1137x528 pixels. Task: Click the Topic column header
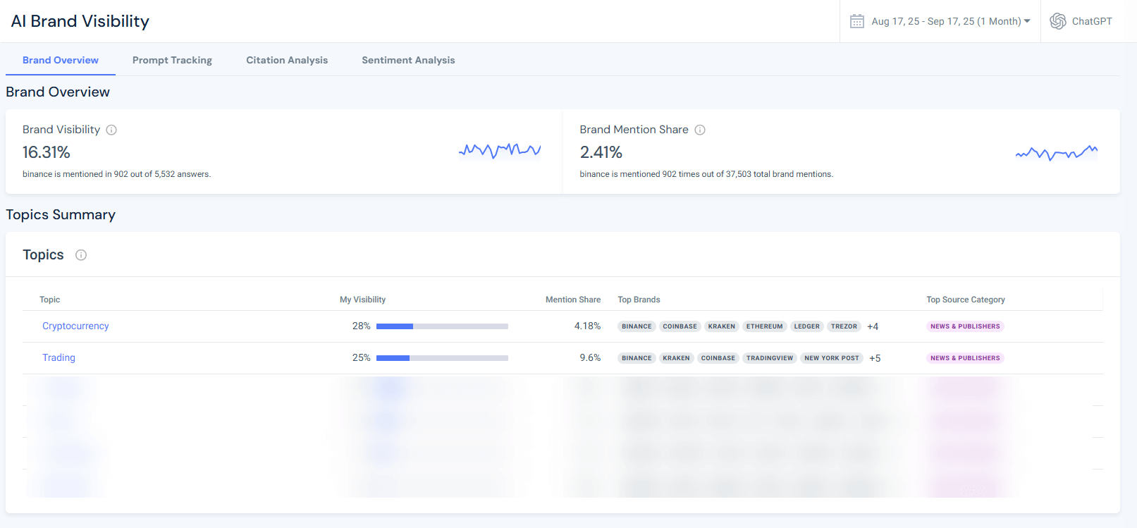click(x=49, y=300)
